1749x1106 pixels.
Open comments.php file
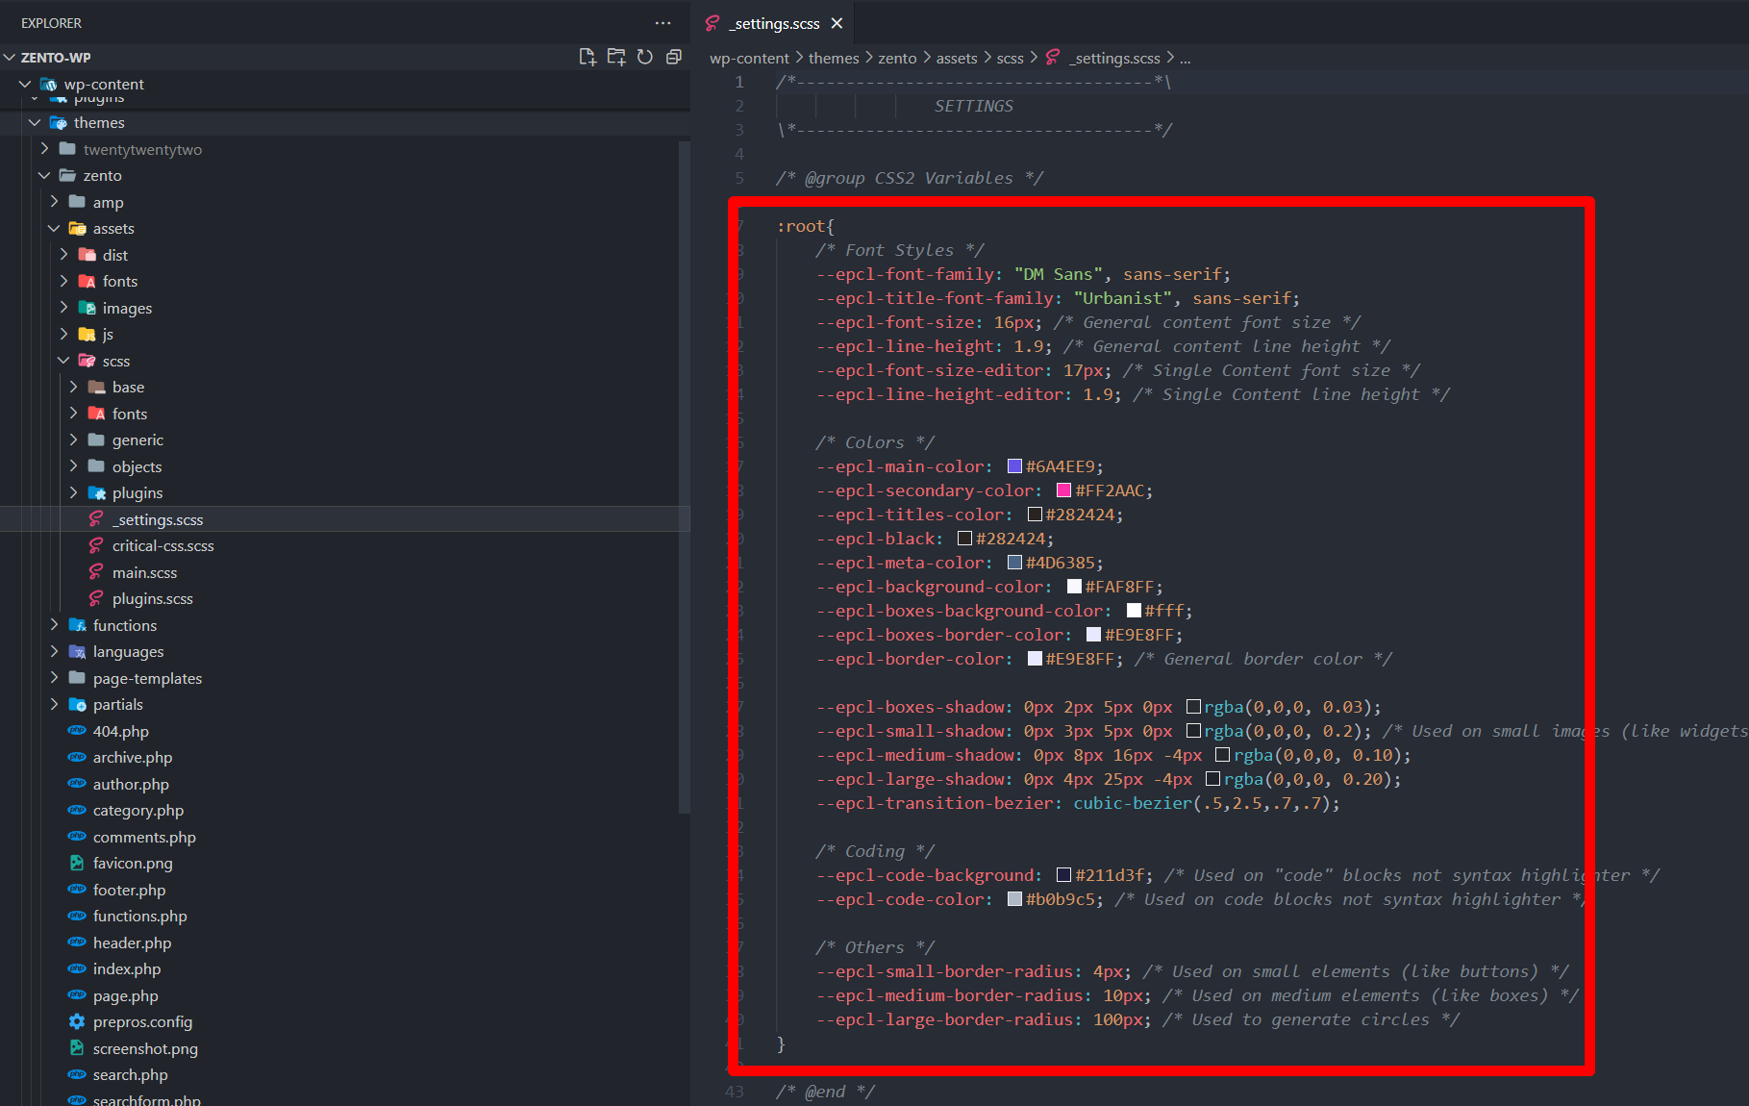pos(144,838)
